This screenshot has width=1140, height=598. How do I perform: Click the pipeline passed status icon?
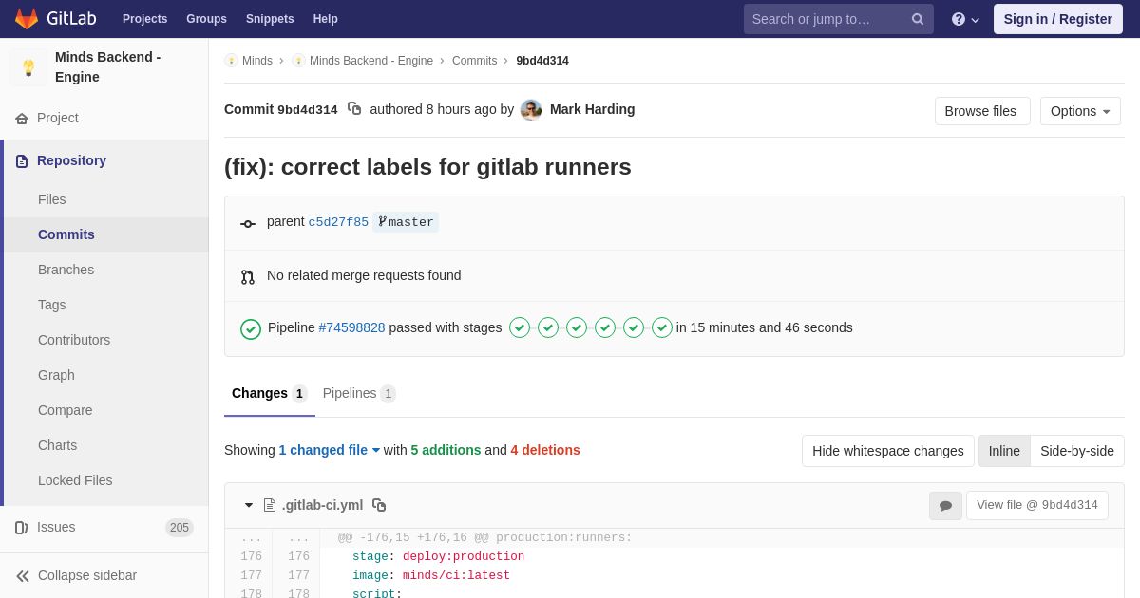(251, 328)
